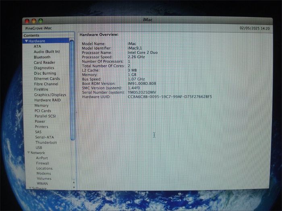Viewport: 282px width, 211px height.
Task: Select Disc Burning entry
Action: [45, 73]
